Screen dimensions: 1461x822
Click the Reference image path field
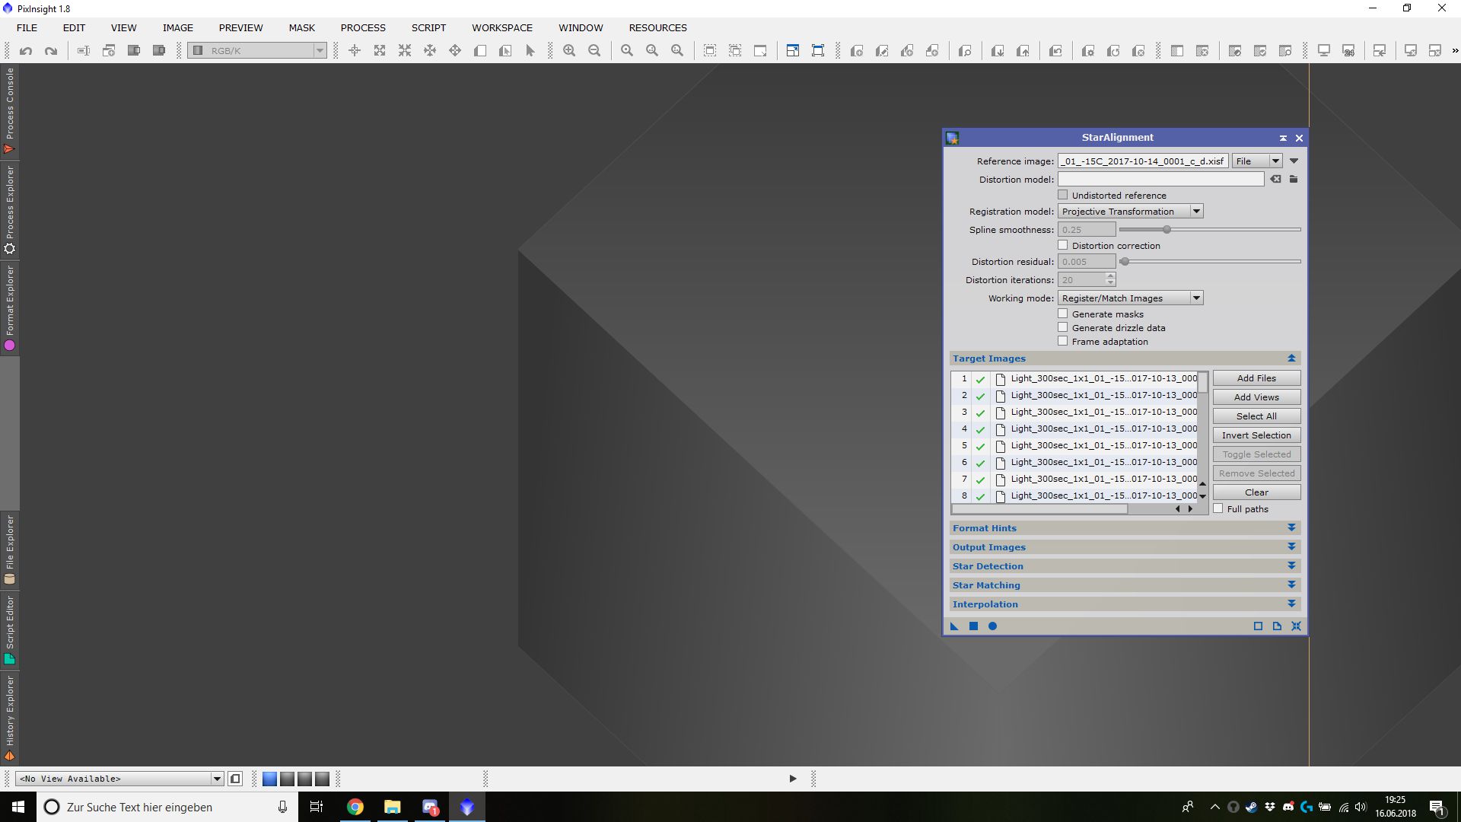(1143, 161)
